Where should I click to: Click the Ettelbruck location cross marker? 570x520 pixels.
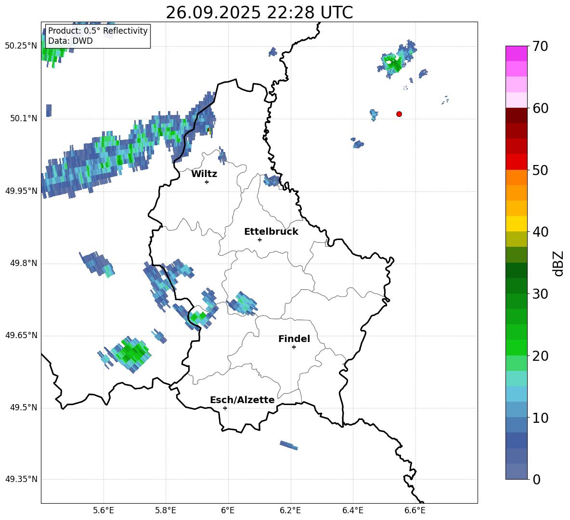(259, 240)
